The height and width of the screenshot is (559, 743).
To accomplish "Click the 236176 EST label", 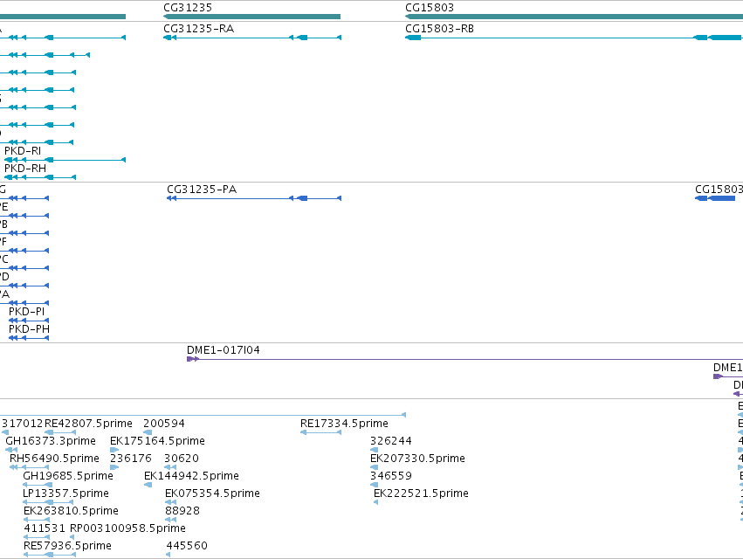I will click(x=131, y=459).
